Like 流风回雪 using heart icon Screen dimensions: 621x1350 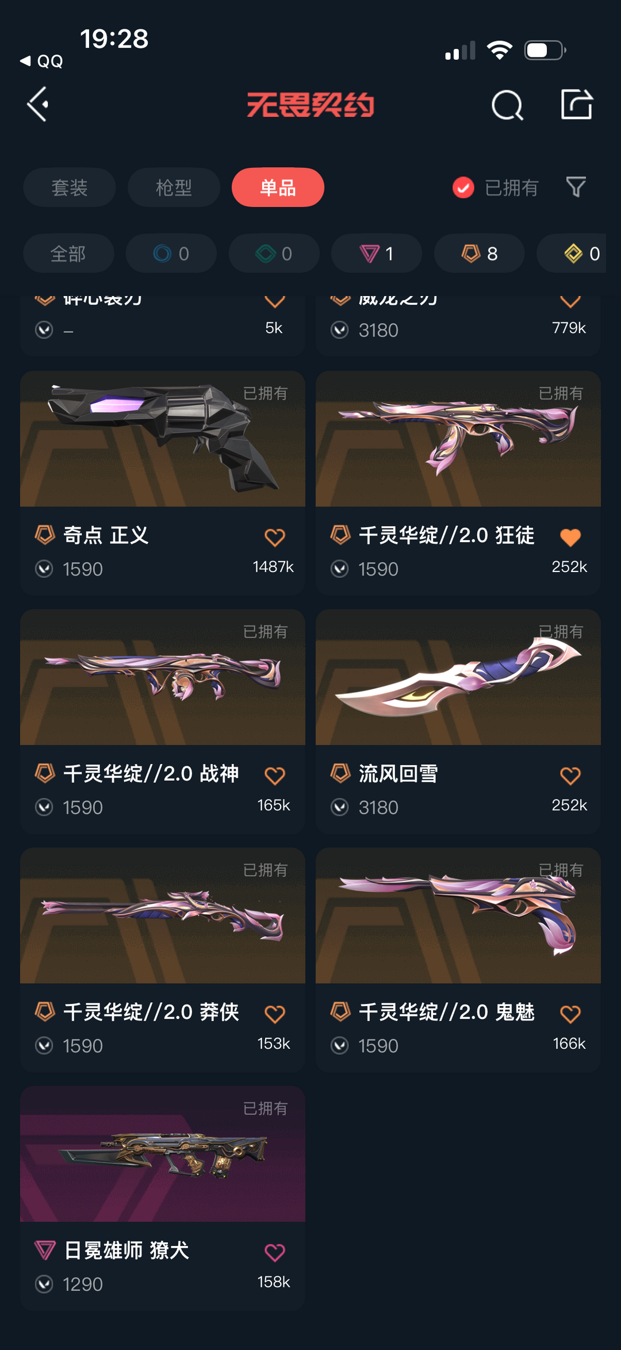pyautogui.click(x=570, y=776)
